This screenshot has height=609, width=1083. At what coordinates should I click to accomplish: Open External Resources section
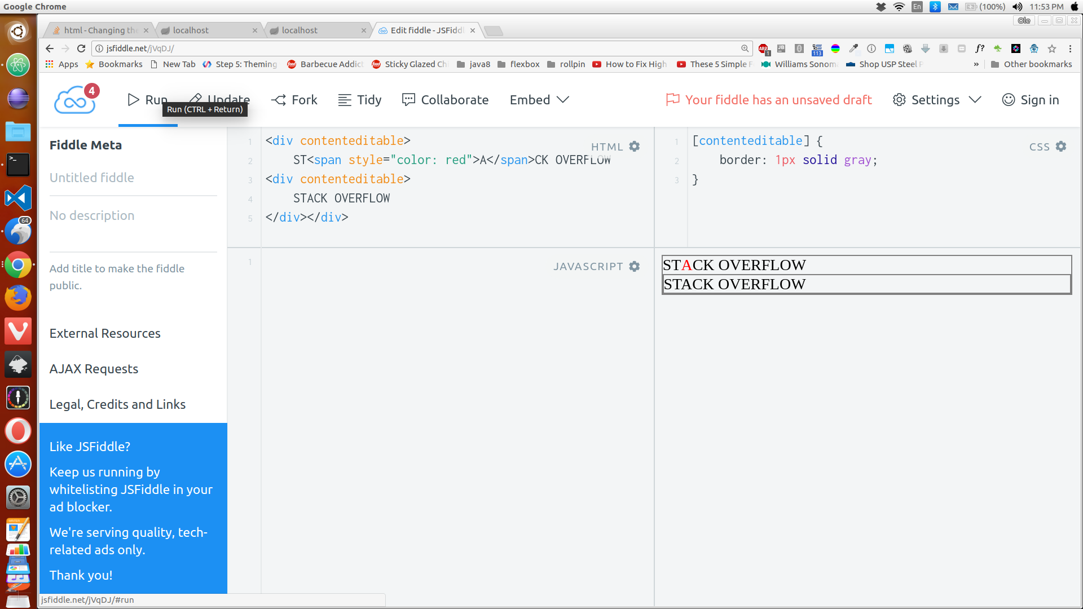(x=105, y=333)
